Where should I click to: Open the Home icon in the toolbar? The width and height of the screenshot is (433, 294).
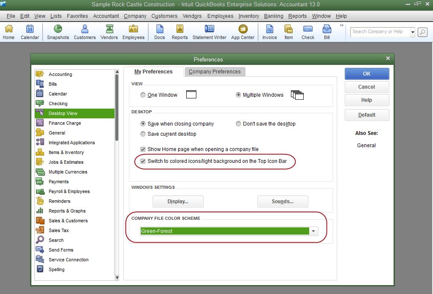(9, 32)
